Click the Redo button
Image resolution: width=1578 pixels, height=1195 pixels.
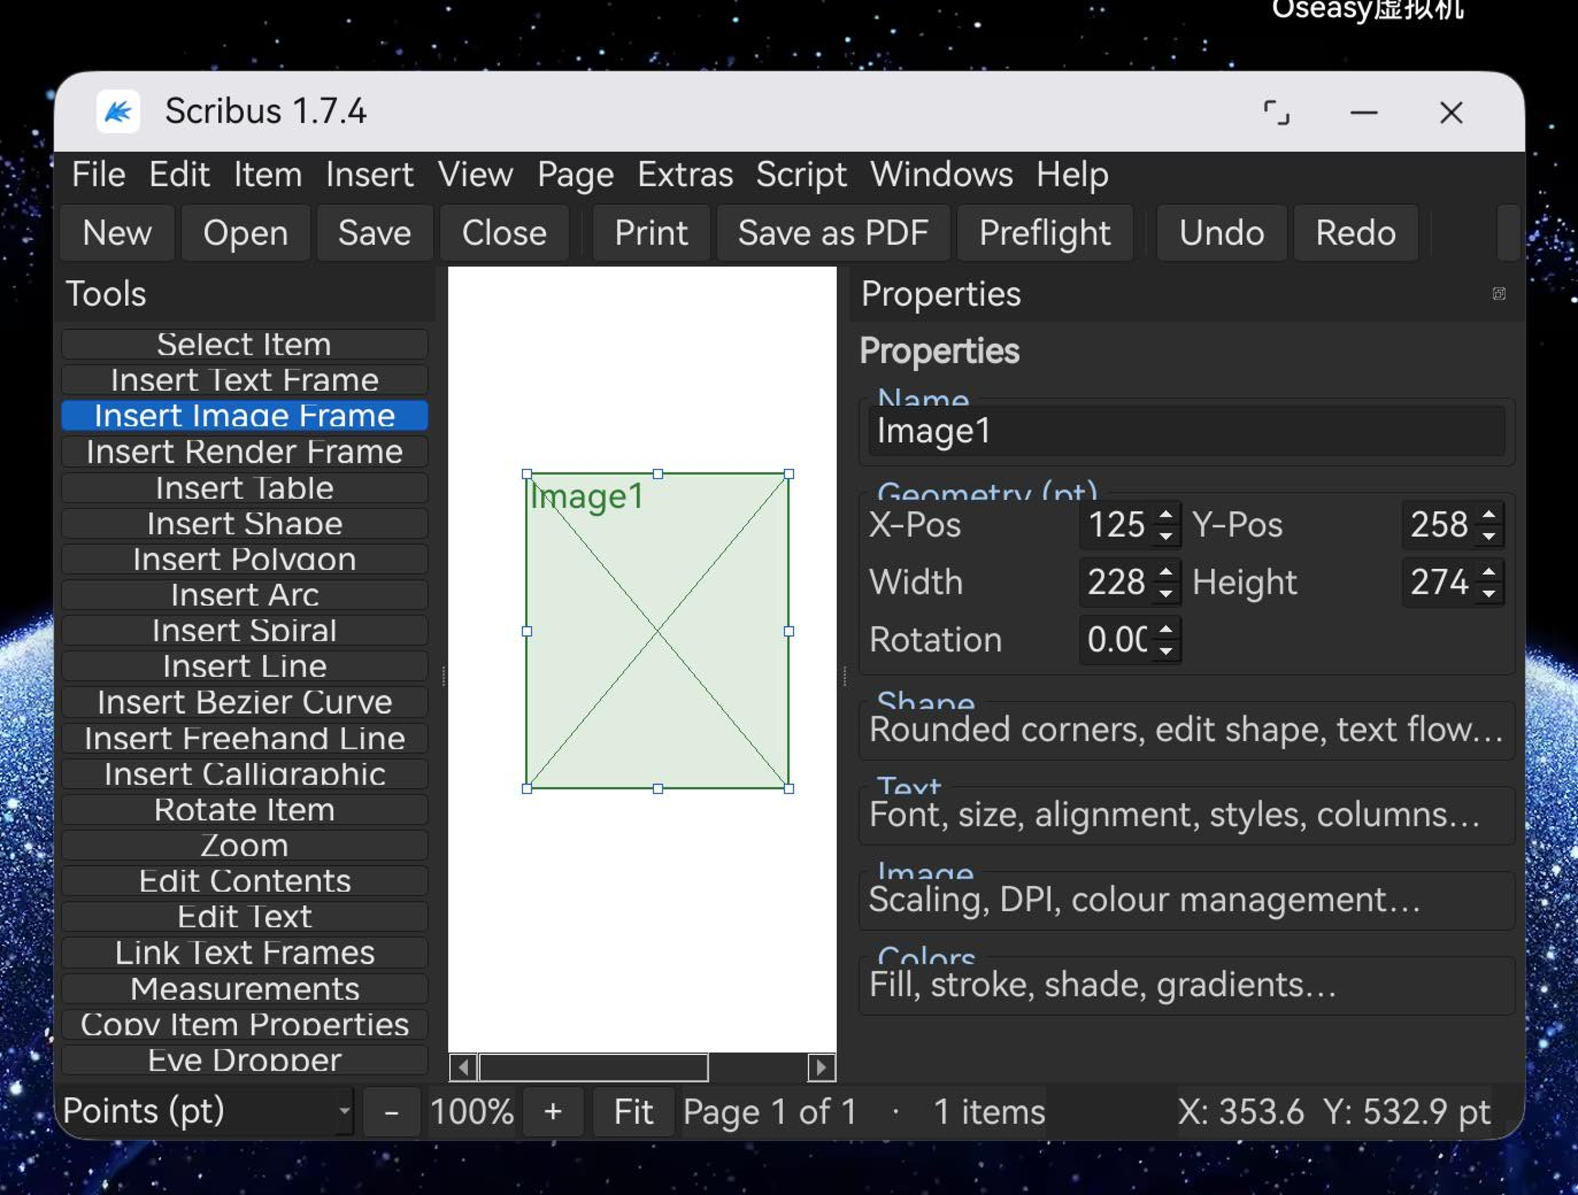point(1356,233)
